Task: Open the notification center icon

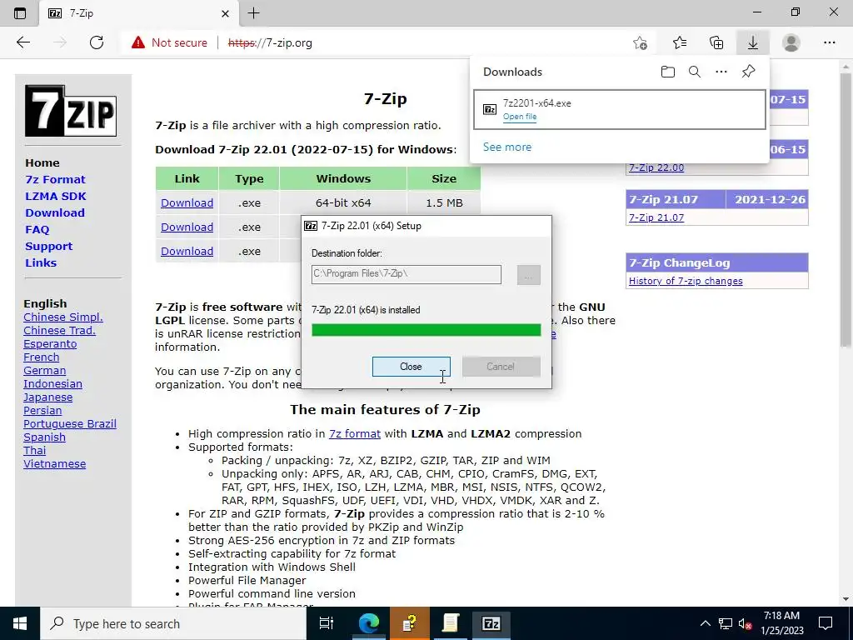Action: (x=826, y=623)
